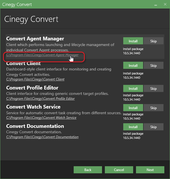
Task: Select the Convert Agent Manager heading
Action: pos(35,39)
